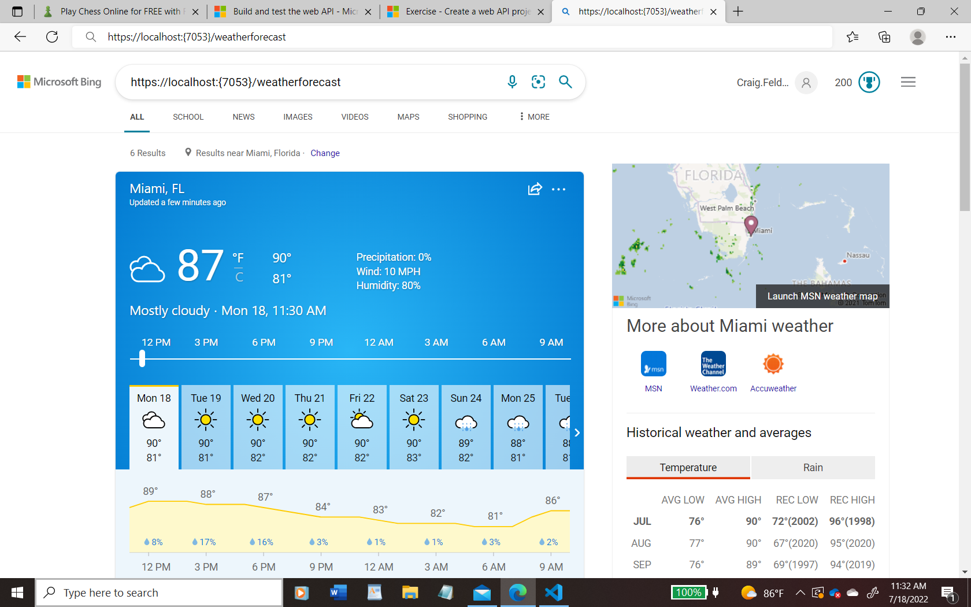The image size is (971, 607).
Task: Switch to Exercise Create web API tab
Action: [466, 12]
